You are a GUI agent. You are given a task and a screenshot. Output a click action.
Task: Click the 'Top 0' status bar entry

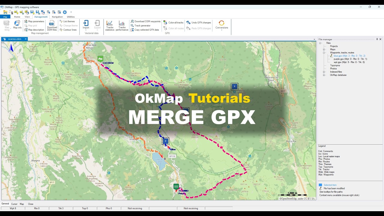click(x=85, y=208)
